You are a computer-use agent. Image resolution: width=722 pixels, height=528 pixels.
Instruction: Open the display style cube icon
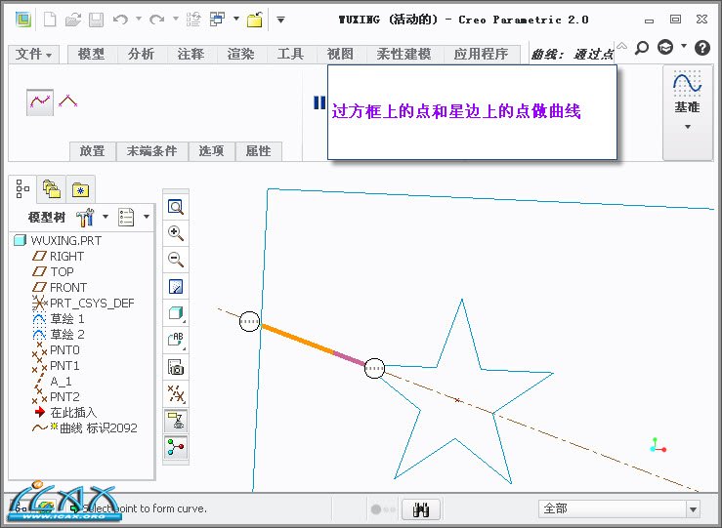coord(176,313)
